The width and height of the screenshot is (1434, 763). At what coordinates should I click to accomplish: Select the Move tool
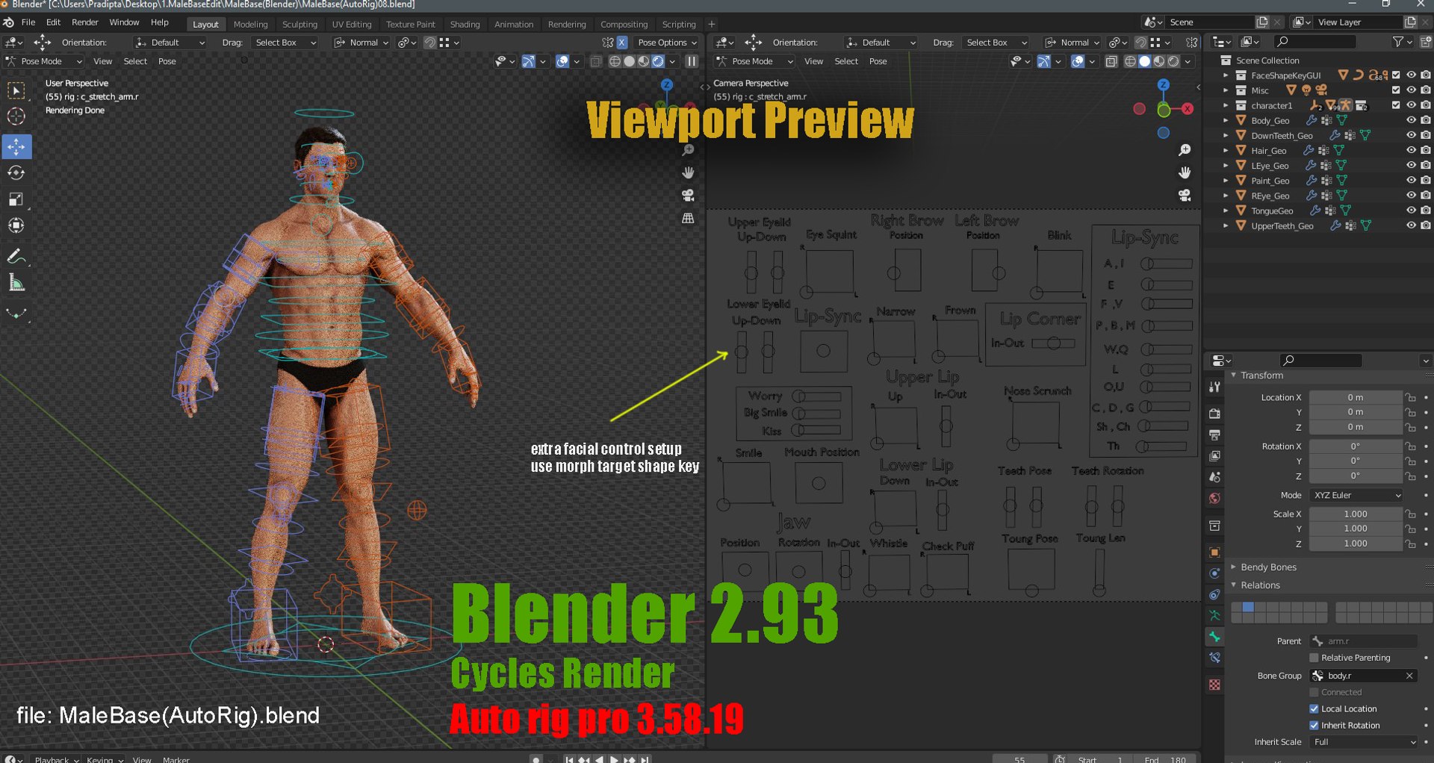[x=16, y=146]
